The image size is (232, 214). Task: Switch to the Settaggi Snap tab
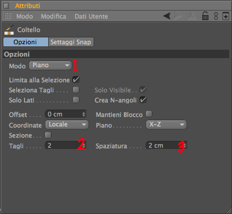click(71, 42)
